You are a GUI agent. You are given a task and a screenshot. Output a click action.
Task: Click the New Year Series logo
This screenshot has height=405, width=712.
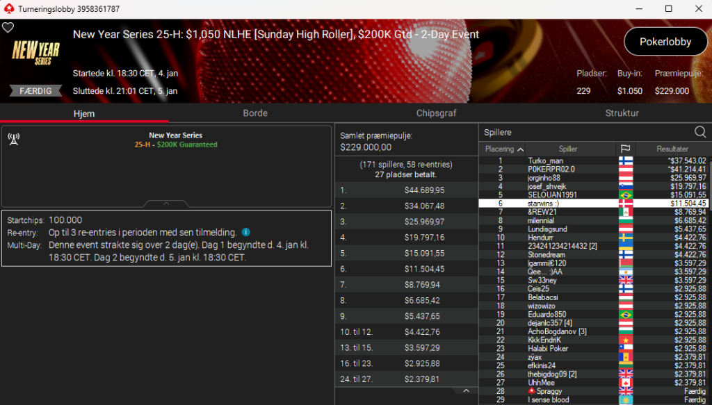[35, 53]
